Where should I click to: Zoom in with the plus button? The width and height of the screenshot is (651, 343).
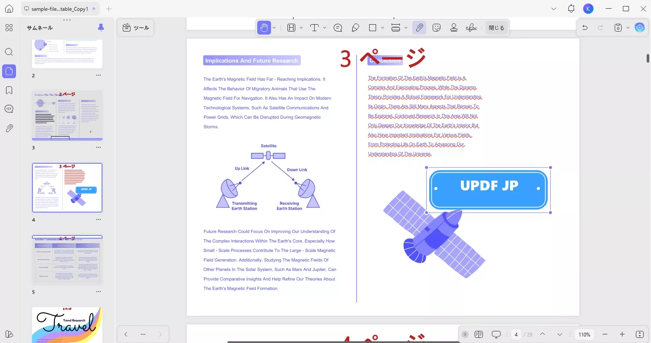pyautogui.click(x=622, y=334)
